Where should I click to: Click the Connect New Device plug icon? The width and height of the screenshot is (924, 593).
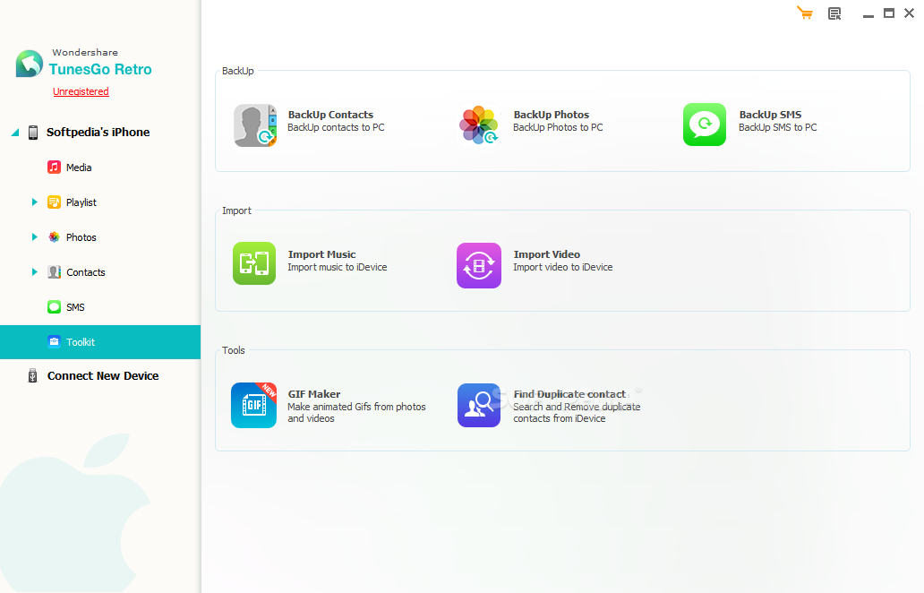(x=33, y=375)
